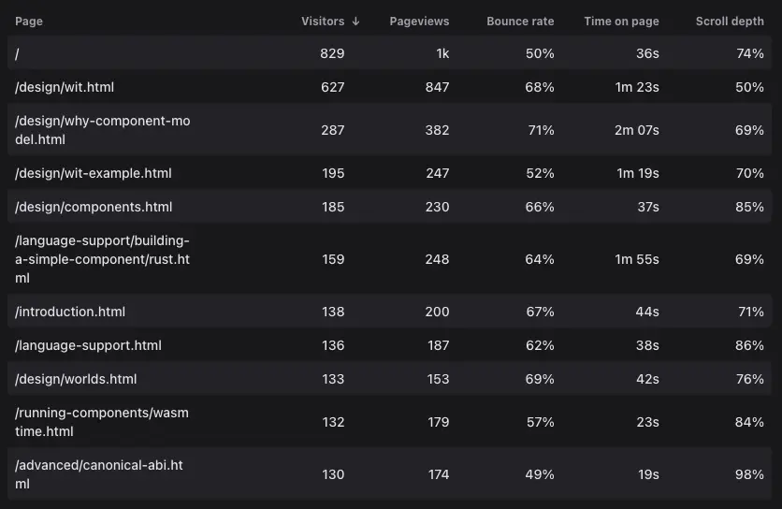This screenshot has height=509, width=782.
Task: Select the 847 pageviews cell
Action: pos(438,87)
